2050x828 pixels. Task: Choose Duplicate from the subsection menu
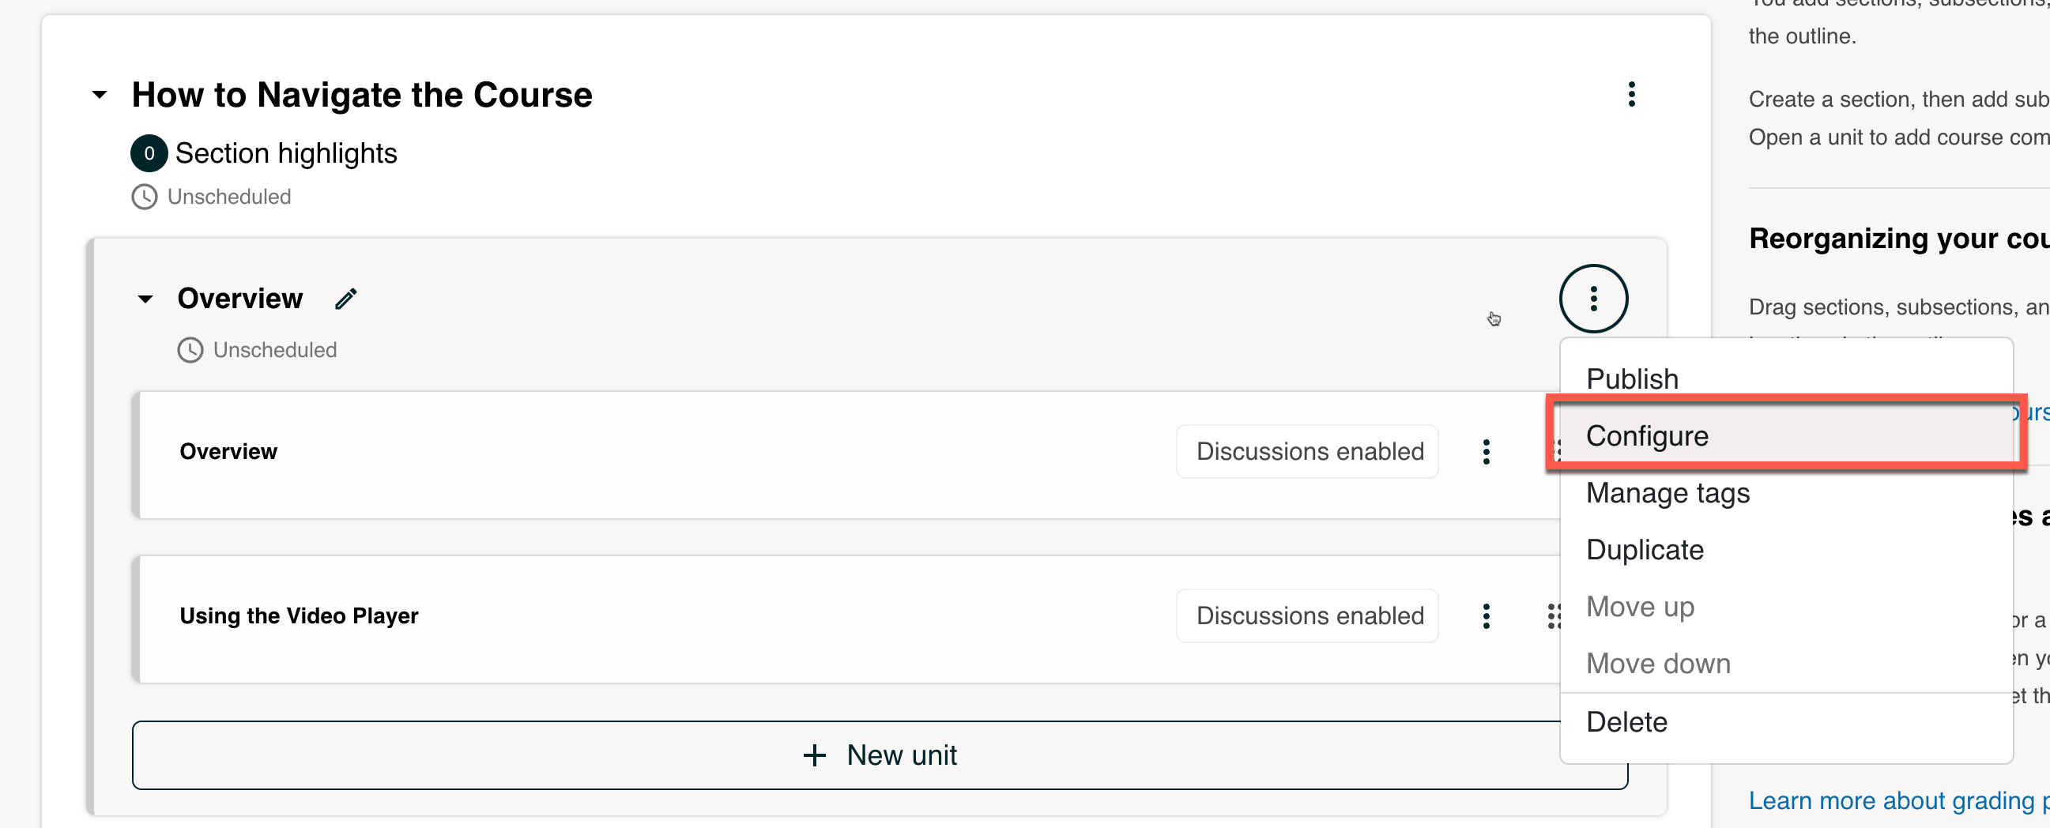1644,550
